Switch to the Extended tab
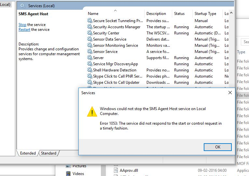Viewport: 249px width, 176px height. (x=28, y=153)
